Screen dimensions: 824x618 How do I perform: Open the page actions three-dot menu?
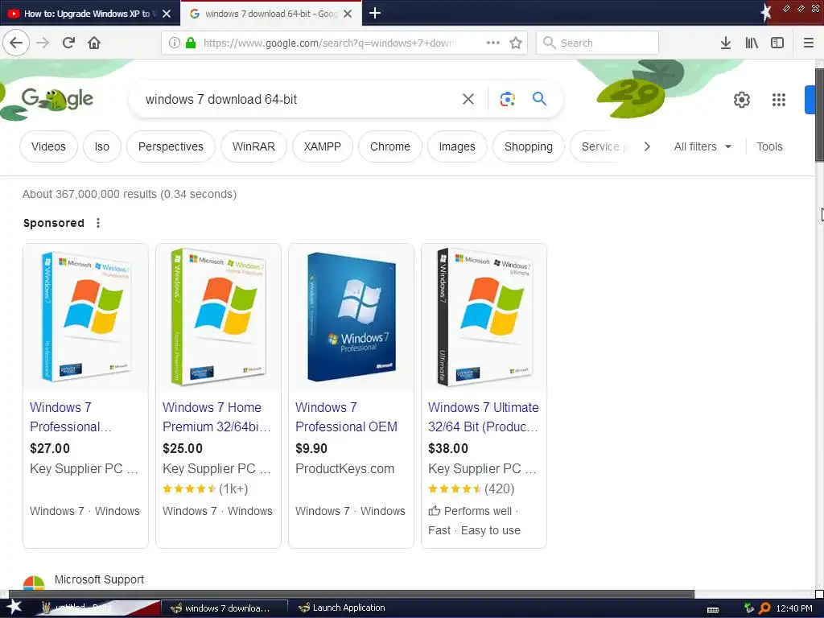493,43
